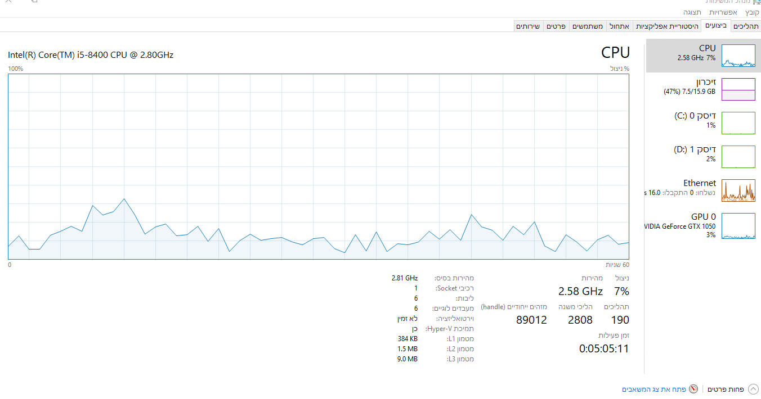Click the פתח את צג המשאבים link
The image size is (761, 399).
(x=653, y=389)
